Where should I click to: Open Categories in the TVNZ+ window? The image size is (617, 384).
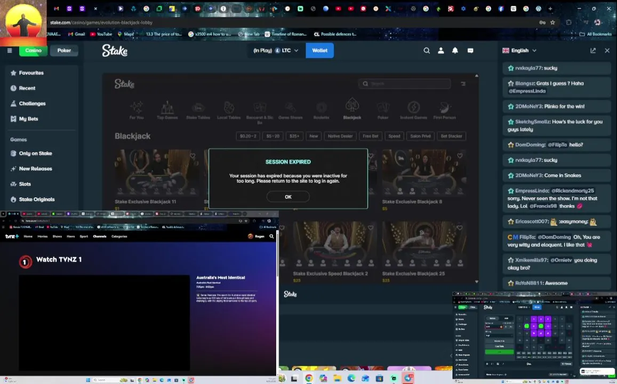point(119,236)
